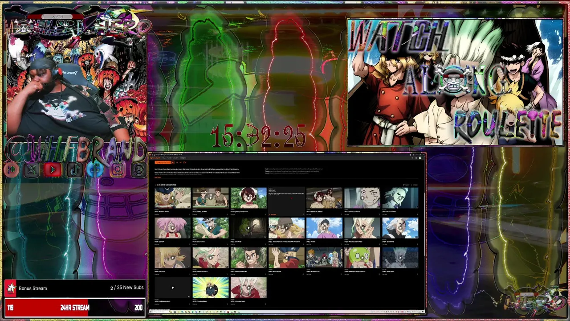Click the Windows taskbar search box

pos(163,312)
